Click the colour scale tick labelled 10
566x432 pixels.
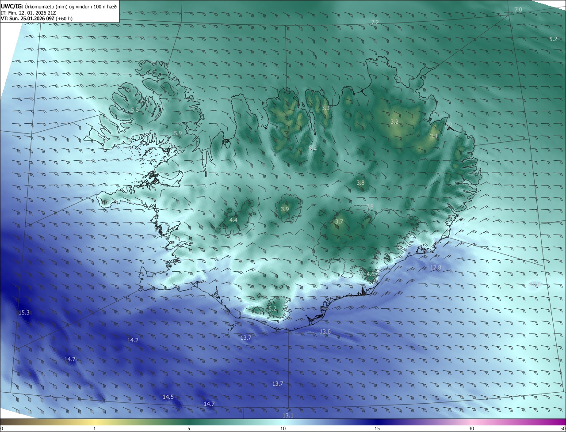click(283, 428)
